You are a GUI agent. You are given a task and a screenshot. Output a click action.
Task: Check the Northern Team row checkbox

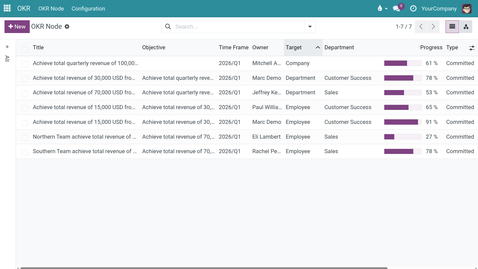pyautogui.click(x=25, y=138)
